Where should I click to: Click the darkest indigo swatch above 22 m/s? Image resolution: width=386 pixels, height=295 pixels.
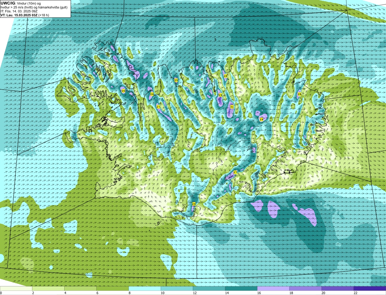coord(370,288)
